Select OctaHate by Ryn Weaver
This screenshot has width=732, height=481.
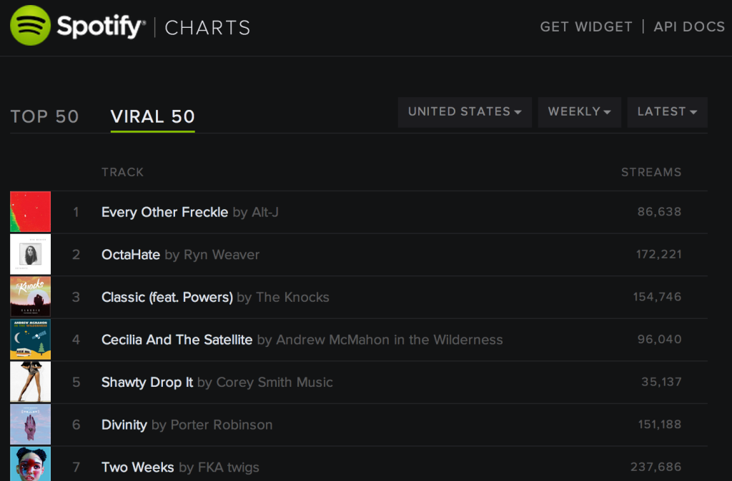click(131, 255)
